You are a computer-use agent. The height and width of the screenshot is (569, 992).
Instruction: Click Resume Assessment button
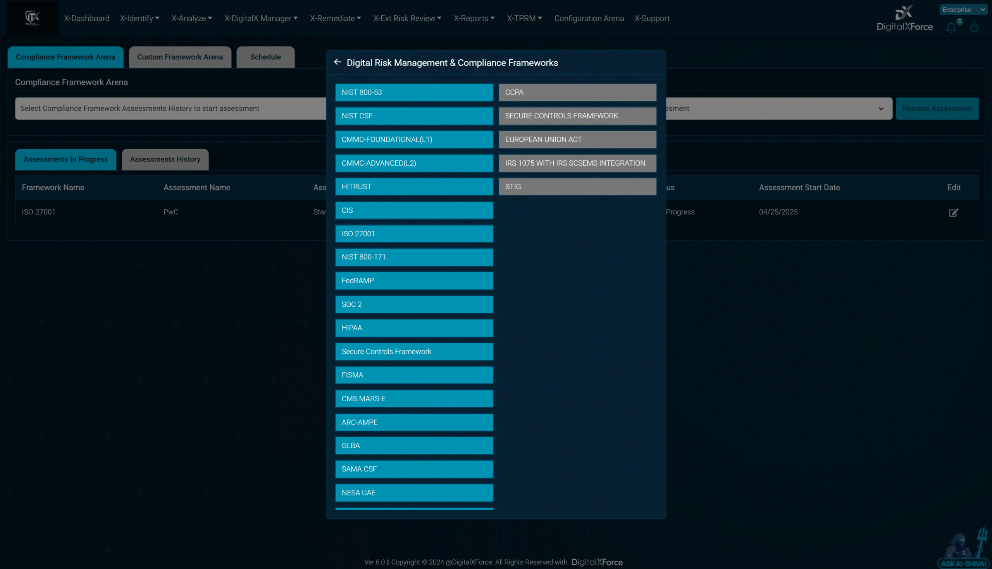pyautogui.click(x=937, y=108)
